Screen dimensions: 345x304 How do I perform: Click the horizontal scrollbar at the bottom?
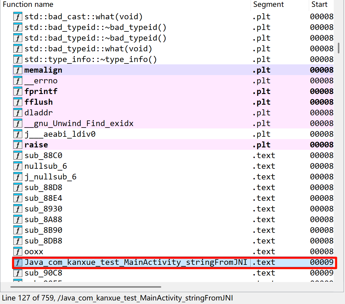click(x=86, y=287)
